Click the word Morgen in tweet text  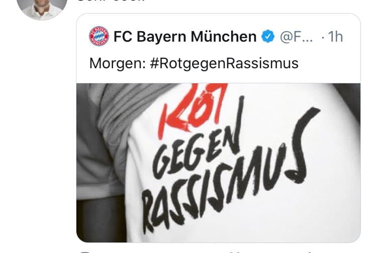(x=117, y=64)
